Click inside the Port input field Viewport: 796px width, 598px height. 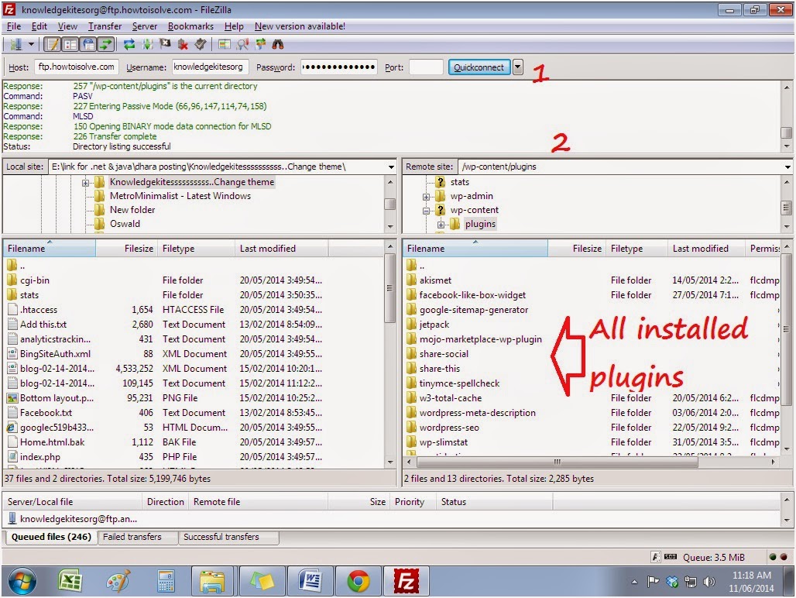coord(424,67)
